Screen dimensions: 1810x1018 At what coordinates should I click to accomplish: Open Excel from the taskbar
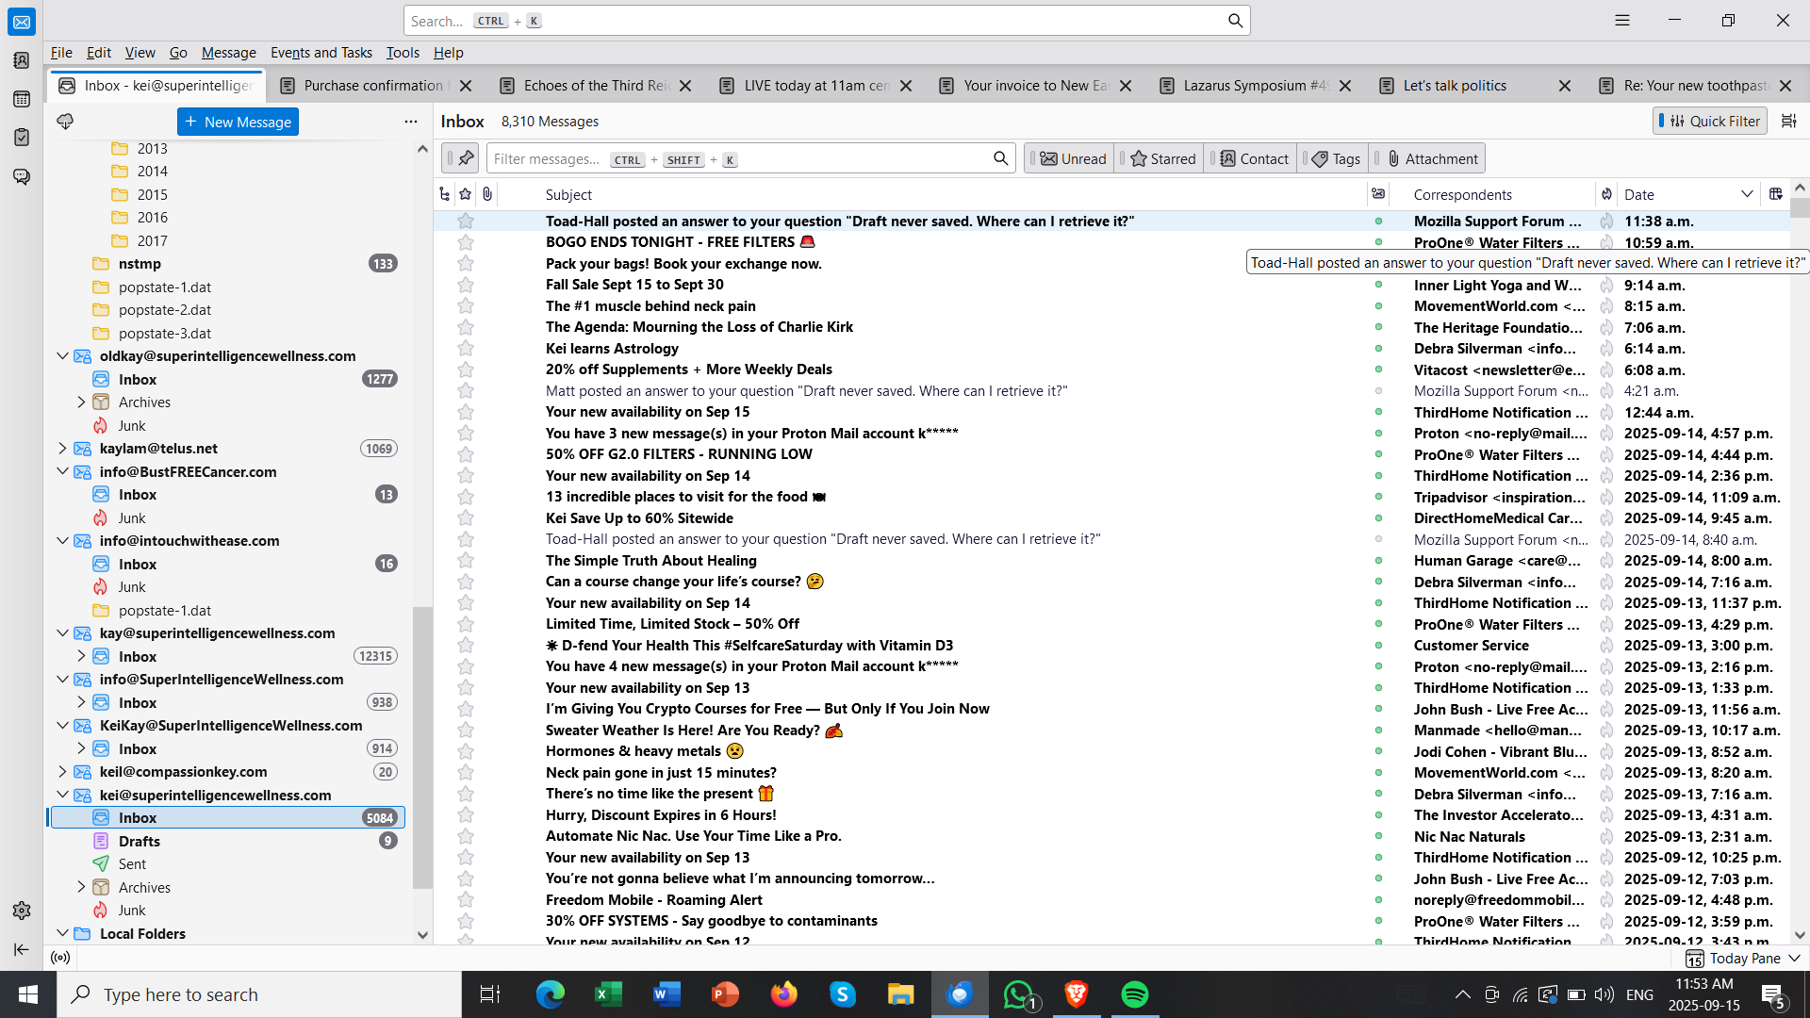click(609, 994)
